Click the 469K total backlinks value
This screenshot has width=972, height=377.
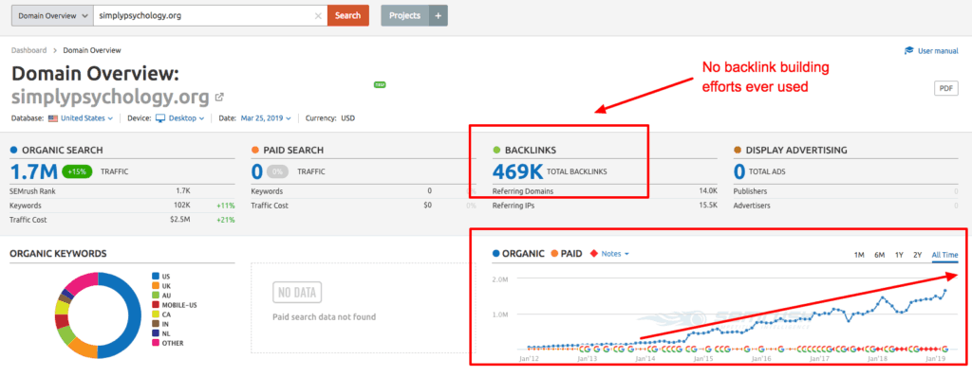(517, 171)
